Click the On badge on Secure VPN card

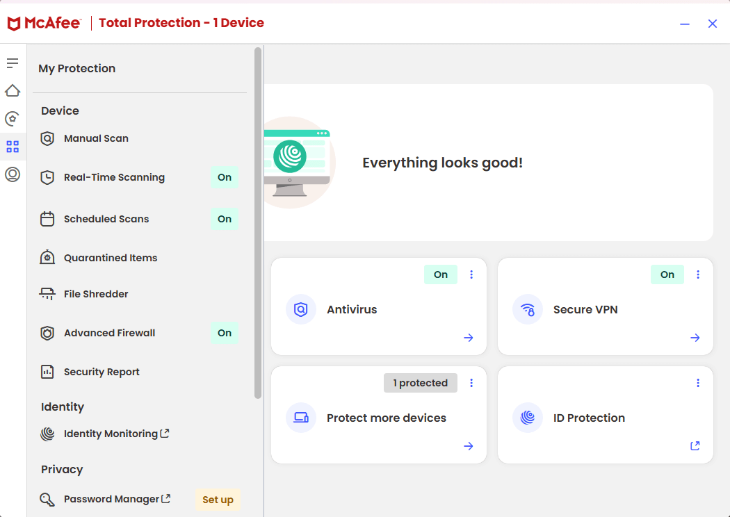(667, 274)
